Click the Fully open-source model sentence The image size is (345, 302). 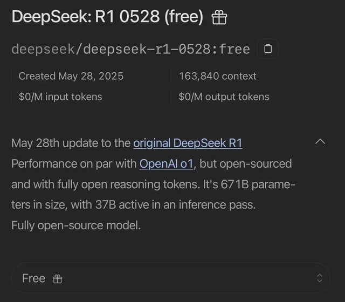[76, 225]
